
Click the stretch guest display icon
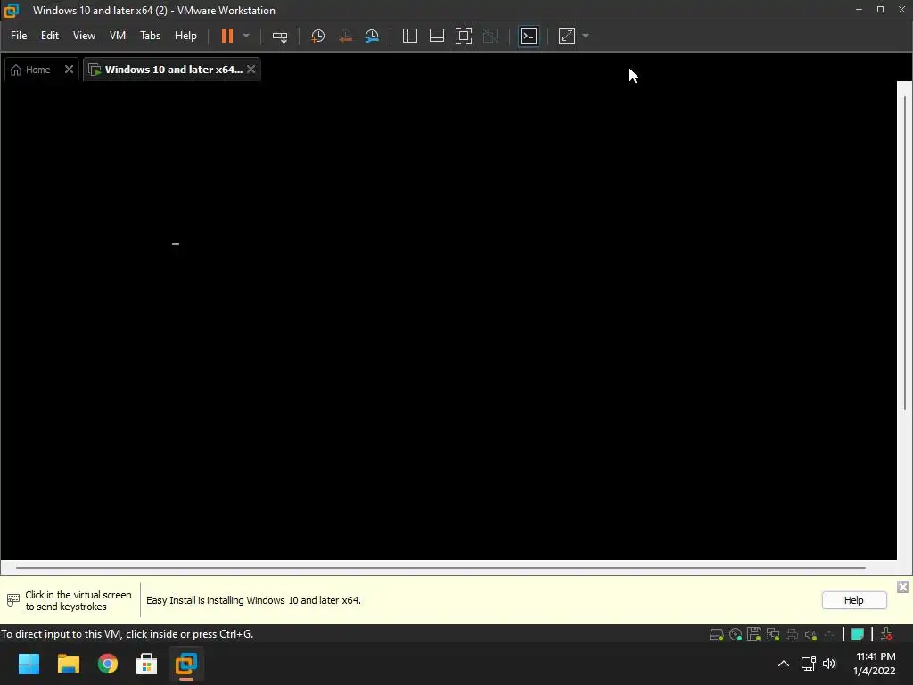567,36
